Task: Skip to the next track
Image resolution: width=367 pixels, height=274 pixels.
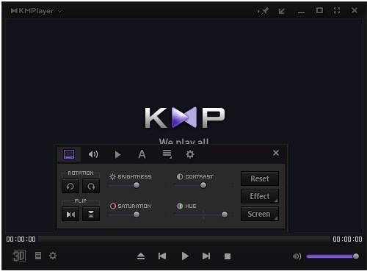Action: [x=206, y=256]
